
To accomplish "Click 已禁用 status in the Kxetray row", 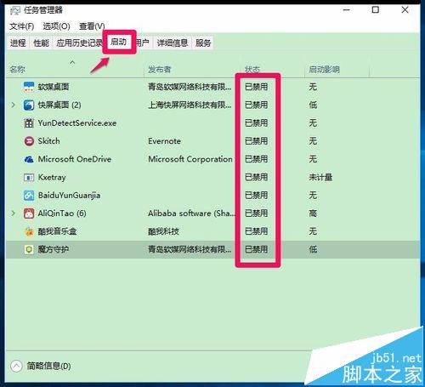I will pos(256,178).
